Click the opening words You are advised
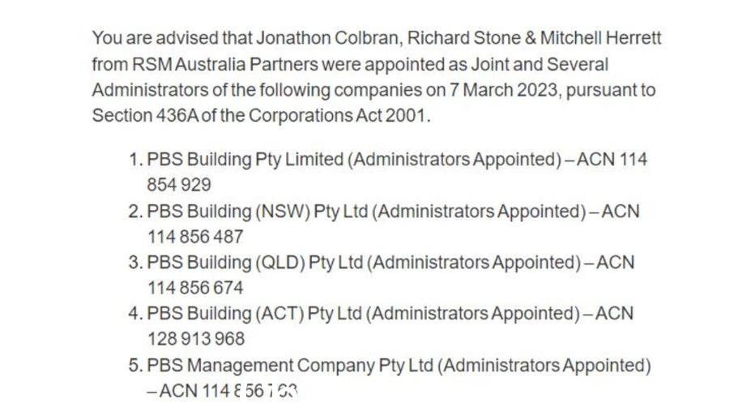 [x=155, y=38]
